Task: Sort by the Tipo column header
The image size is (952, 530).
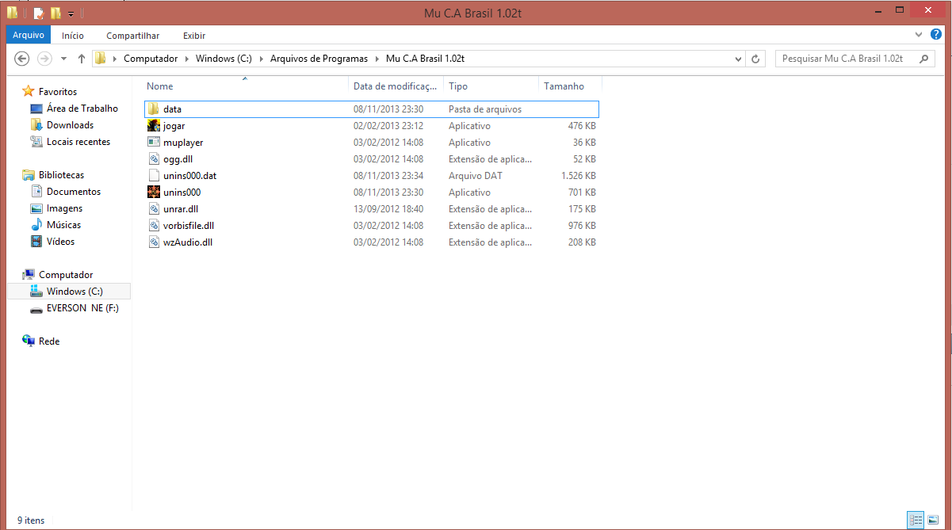Action: [x=458, y=86]
